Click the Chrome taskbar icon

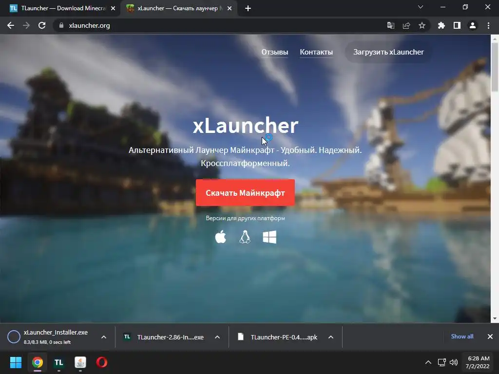click(x=38, y=362)
